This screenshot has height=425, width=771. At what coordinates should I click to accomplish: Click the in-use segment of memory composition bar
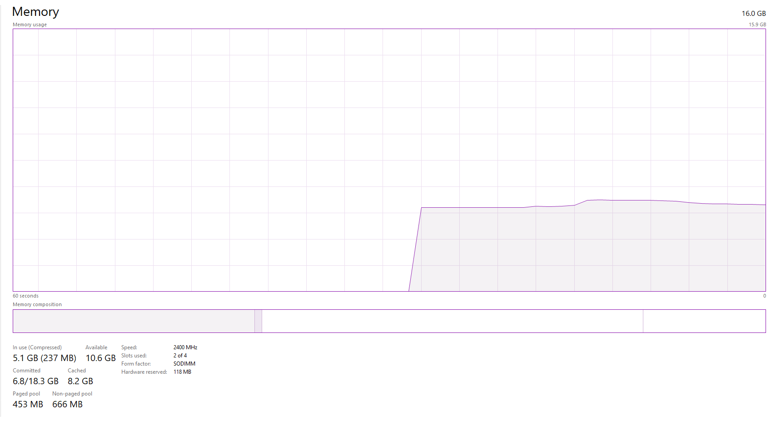[x=134, y=321]
